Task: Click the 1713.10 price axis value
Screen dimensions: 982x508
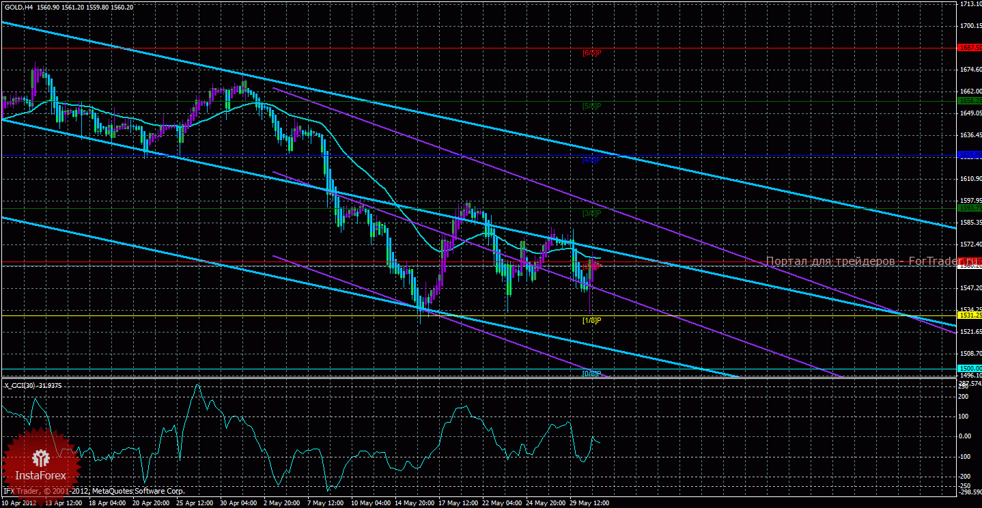Action: [970, 4]
